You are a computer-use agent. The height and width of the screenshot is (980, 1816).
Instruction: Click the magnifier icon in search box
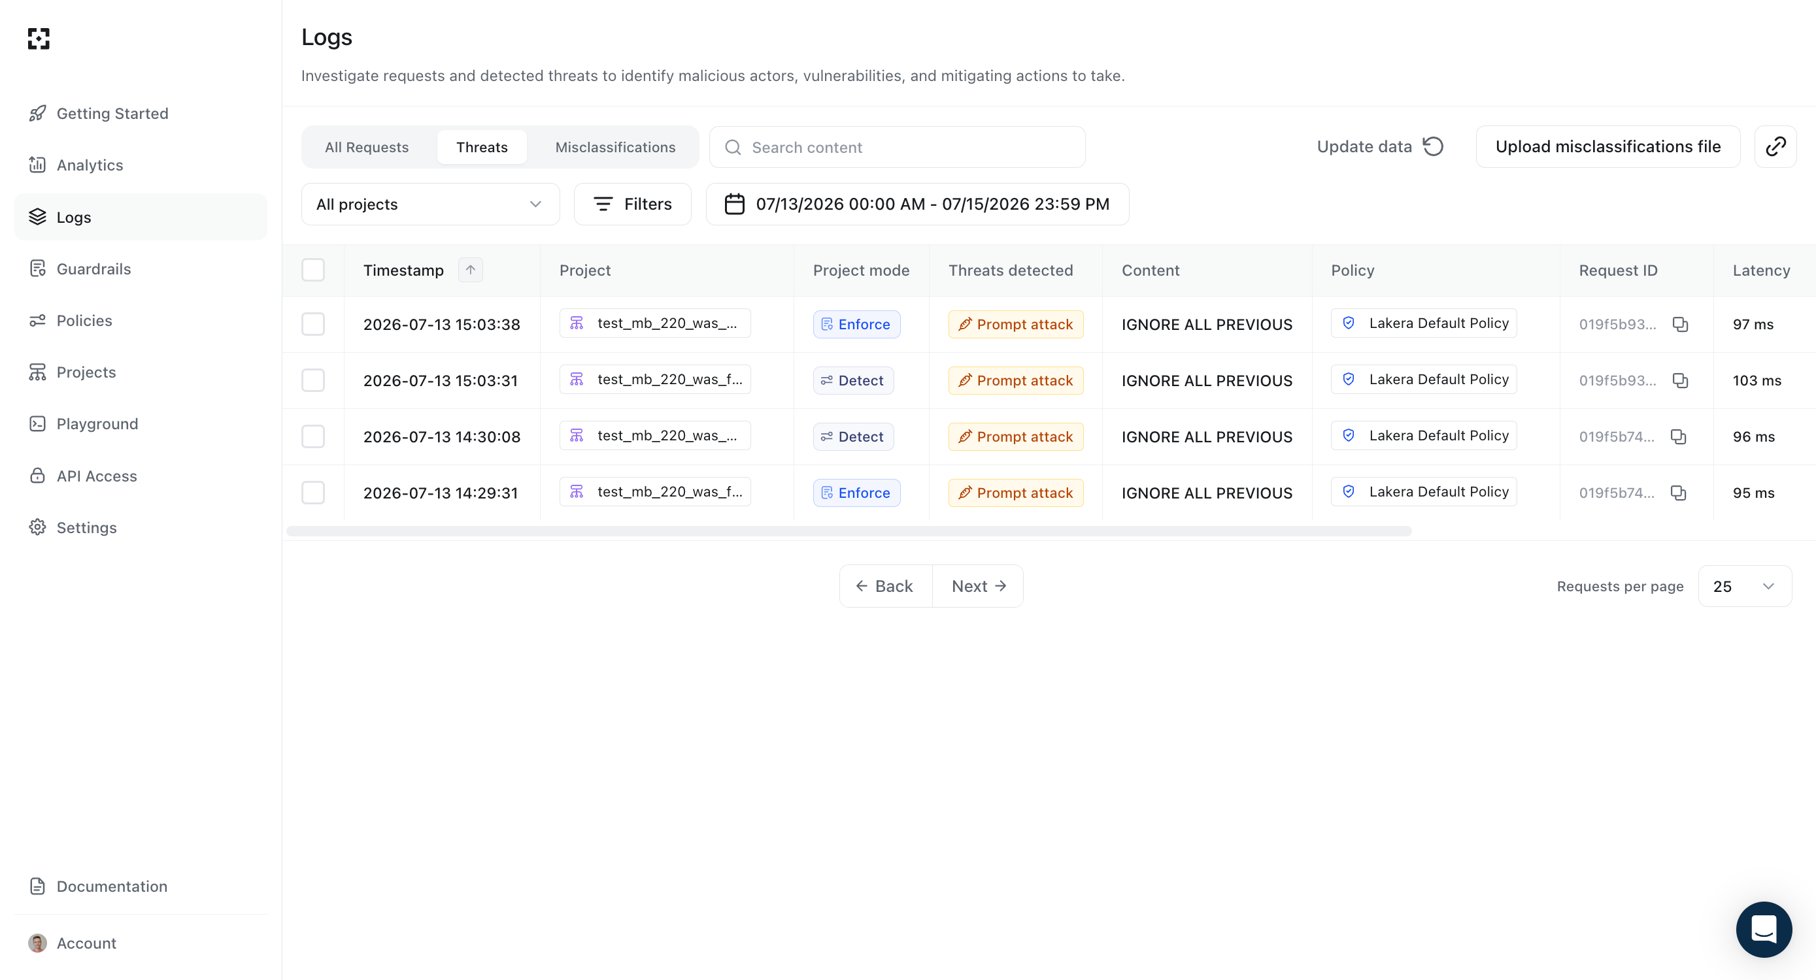(x=733, y=147)
